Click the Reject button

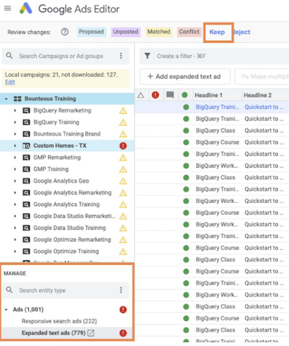coord(242,32)
